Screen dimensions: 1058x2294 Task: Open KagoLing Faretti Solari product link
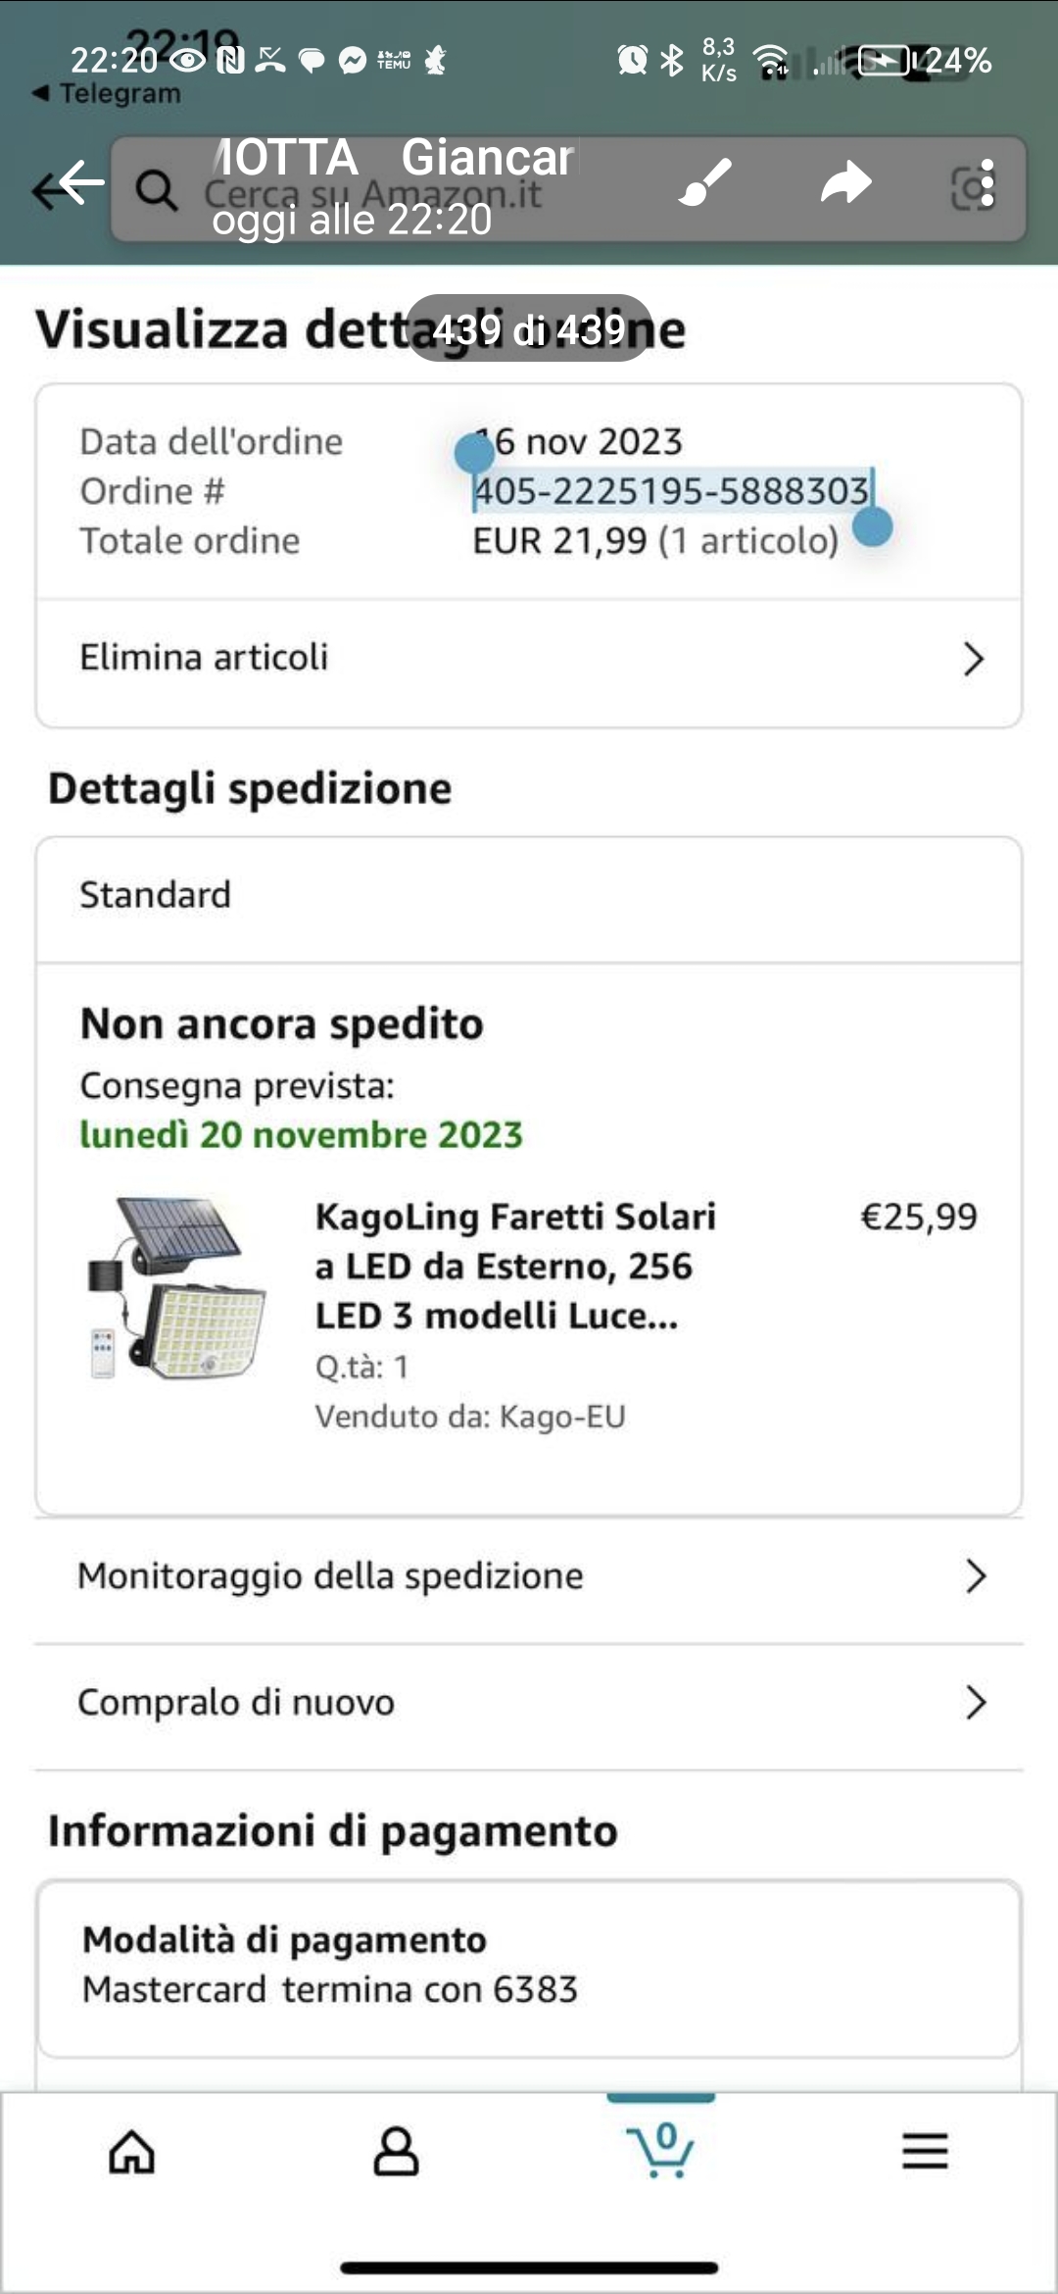(515, 1266)
